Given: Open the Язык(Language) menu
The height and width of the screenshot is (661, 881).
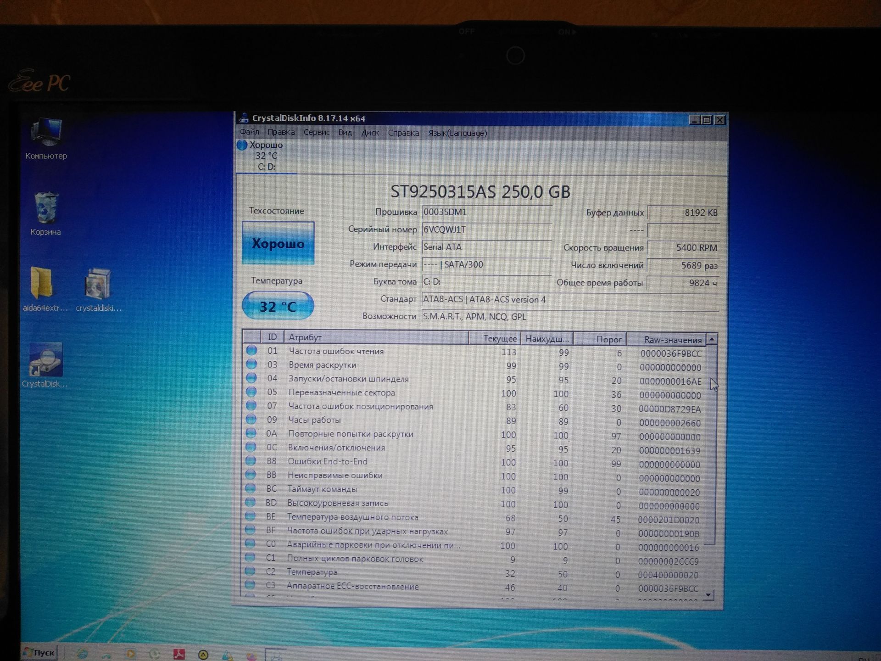Looking at the screenshot, I should click(x=457, y=133).
